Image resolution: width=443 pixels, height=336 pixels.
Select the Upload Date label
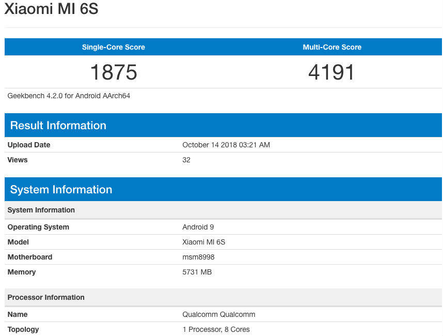tap(29, 145)
